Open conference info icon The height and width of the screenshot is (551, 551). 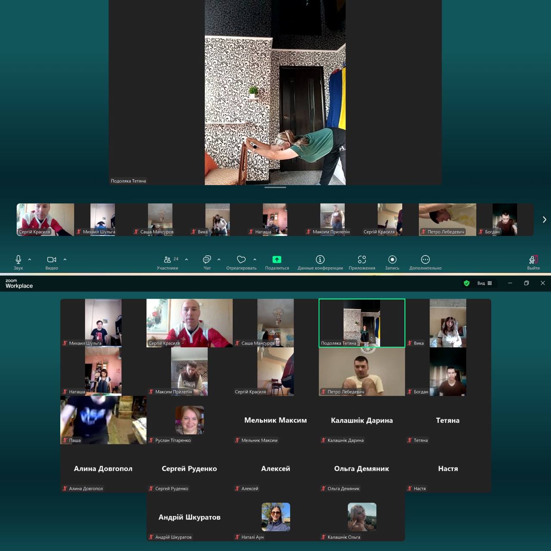click(320, 260)
